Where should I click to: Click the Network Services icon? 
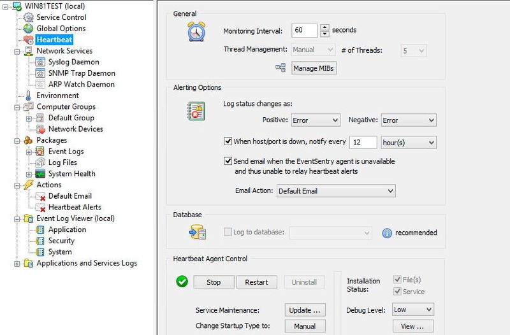(29, 51)
